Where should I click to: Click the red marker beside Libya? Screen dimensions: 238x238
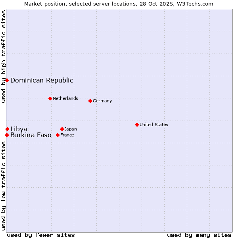(x=7, y=129)
